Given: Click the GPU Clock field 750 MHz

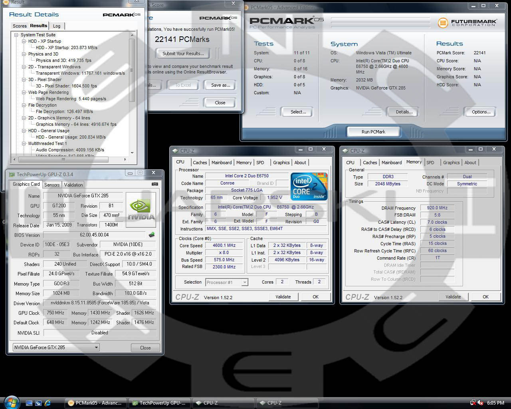Looking at the screenshot, I should [x=55, y=313].
